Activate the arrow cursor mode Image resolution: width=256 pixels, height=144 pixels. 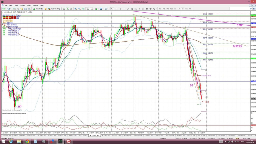pyautogui.click(x=112, y=9)
